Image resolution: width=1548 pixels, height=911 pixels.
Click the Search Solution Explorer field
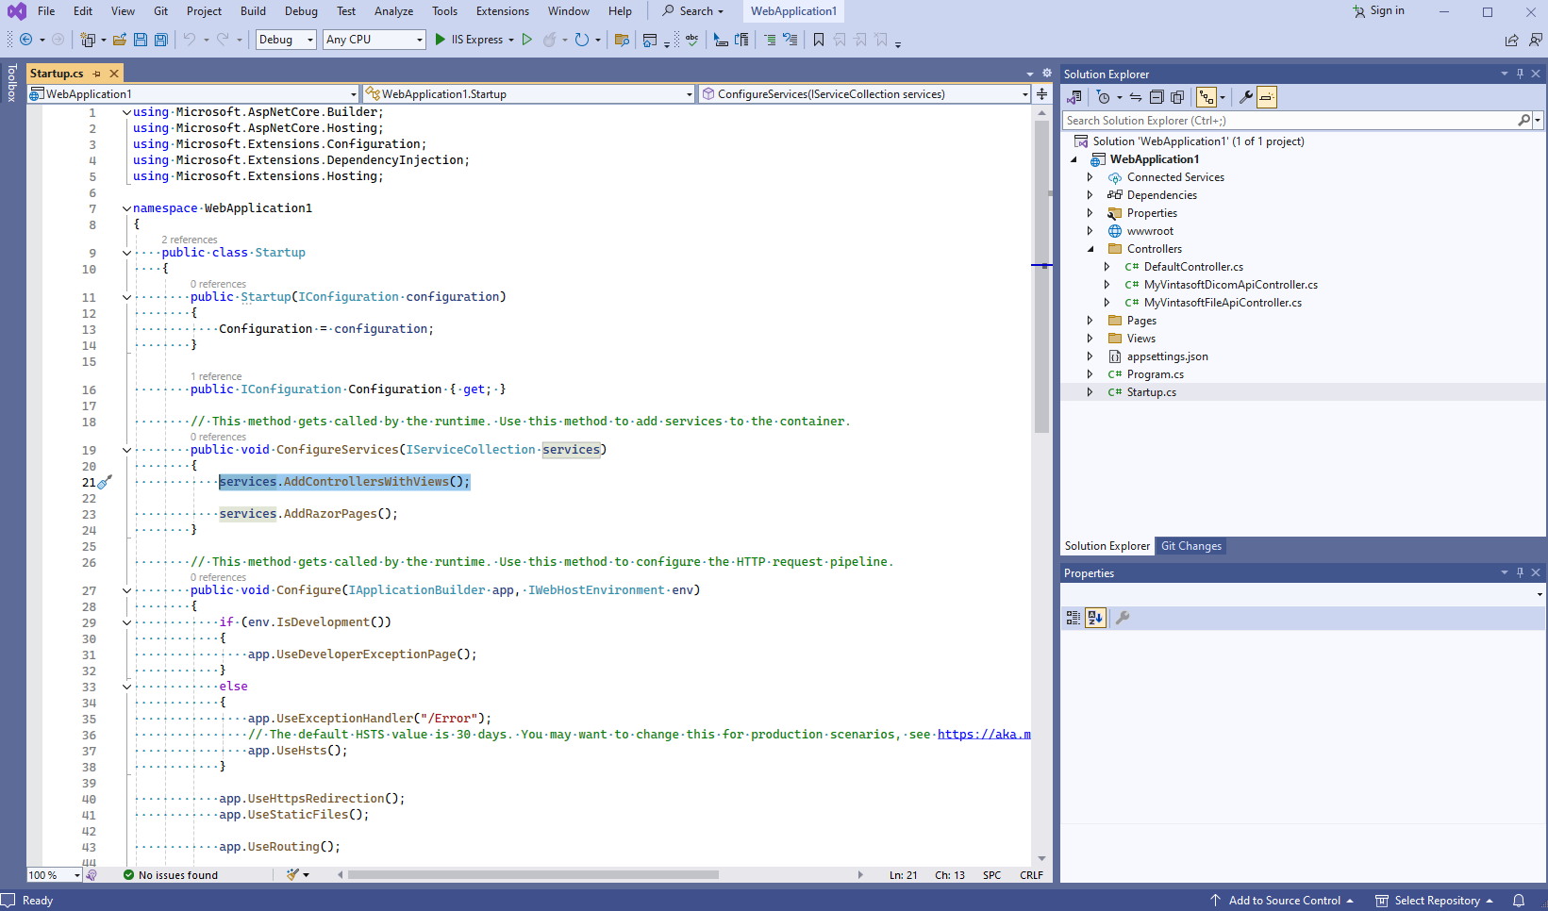click(x=1289, y=121)
